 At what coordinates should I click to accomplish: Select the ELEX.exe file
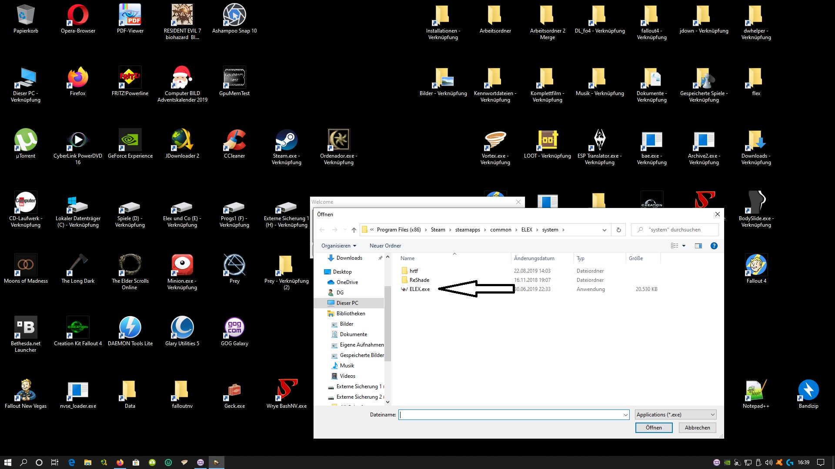click(x=419, y=289)
